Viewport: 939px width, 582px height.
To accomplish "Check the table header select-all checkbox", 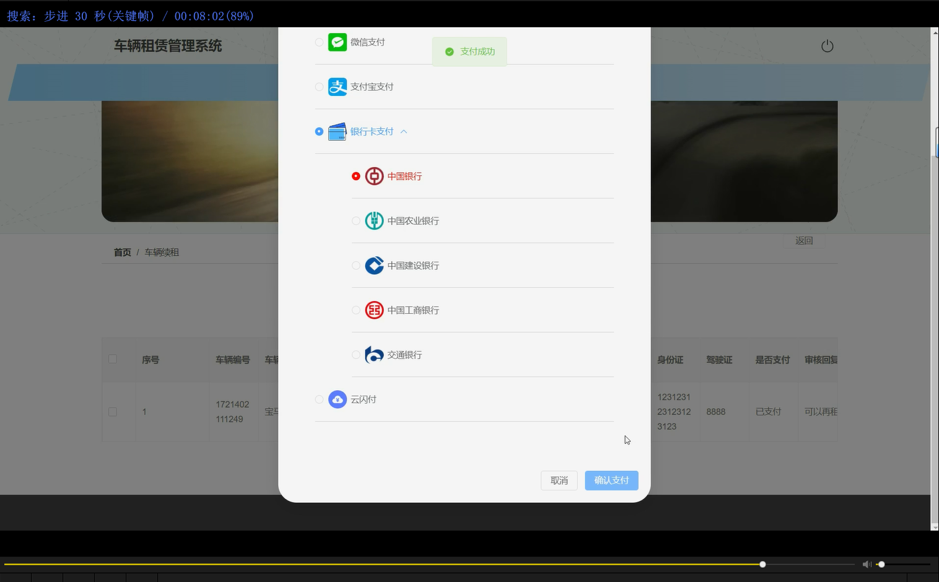I will click(112, 359).
